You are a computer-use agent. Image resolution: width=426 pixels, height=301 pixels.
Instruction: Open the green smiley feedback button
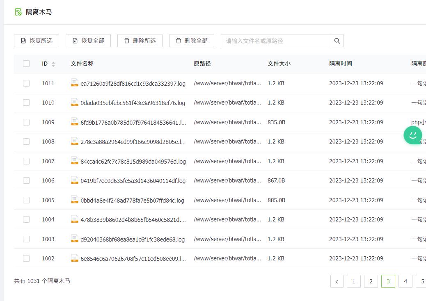[413, 135]
